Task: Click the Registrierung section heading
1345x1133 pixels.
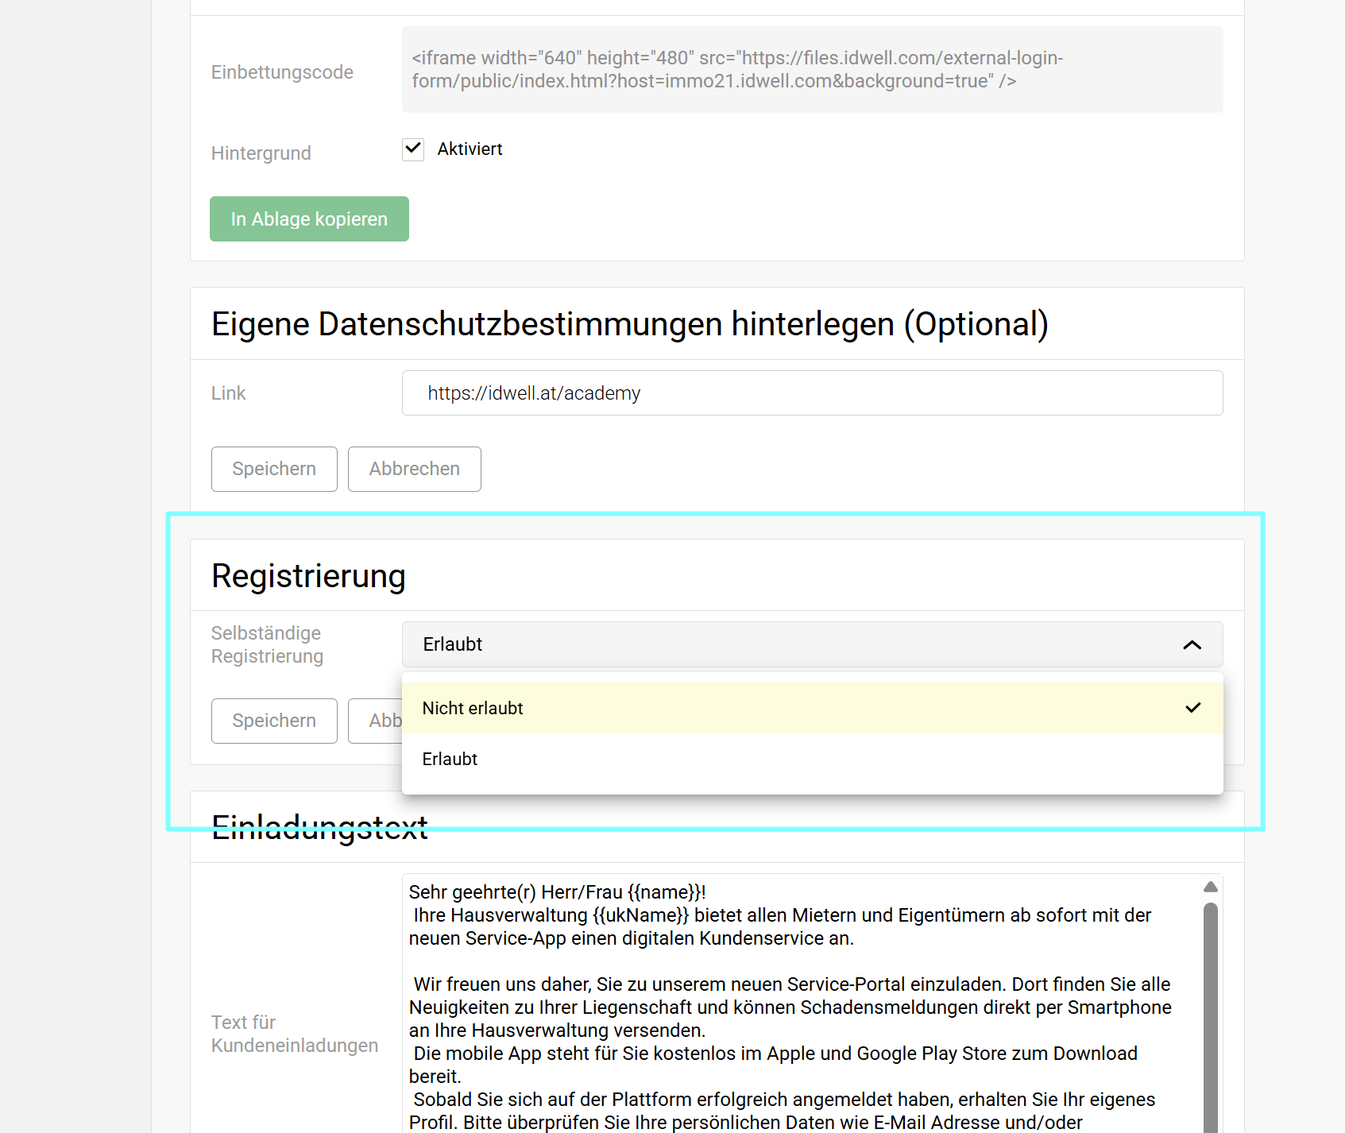Action: coord(308,576)
